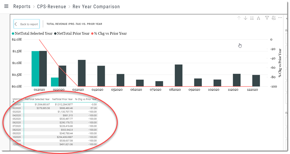The image size is (290, 154).
Task: Expand all down one level icon
Action: coord(258,18)
